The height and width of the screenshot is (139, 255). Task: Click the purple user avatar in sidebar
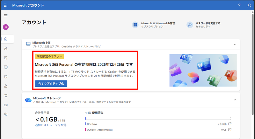point(6,27)
